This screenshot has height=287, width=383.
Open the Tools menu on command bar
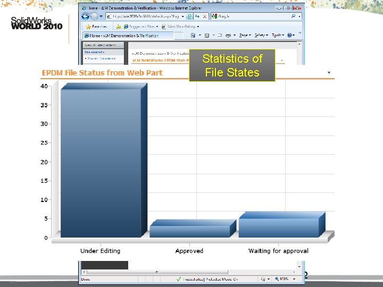(278, 36)
